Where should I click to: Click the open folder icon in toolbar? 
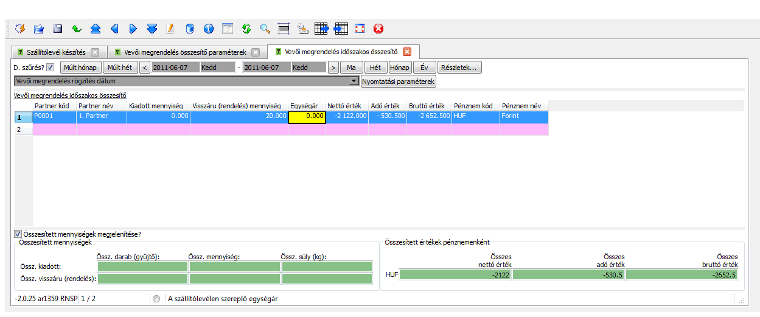coord(39,29)
